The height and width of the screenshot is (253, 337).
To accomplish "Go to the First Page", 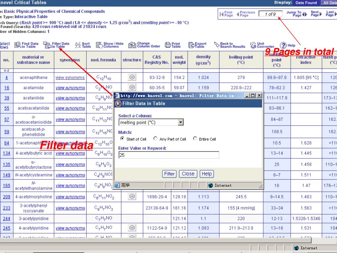I will coord(226,14).
